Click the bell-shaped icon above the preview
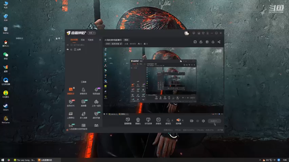The width and height of the screenshot is (289, 162). coord(213,42)
